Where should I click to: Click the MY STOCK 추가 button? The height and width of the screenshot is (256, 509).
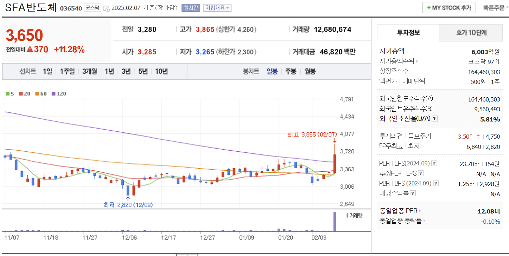[x=448, y=7]
